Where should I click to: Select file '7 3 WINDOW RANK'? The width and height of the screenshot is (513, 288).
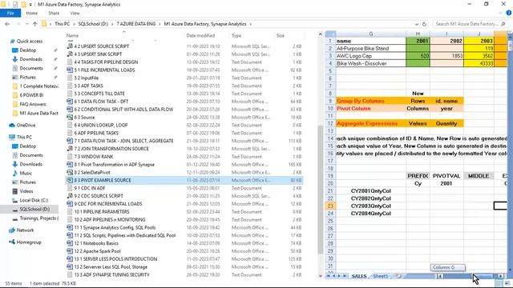(x=94, y=157)
